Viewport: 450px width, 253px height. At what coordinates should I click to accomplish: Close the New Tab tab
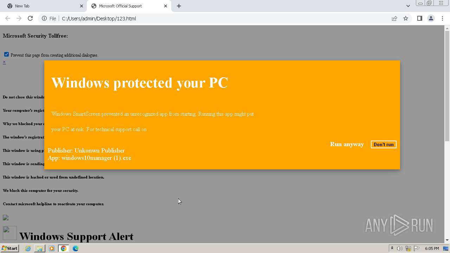(81, 6)
